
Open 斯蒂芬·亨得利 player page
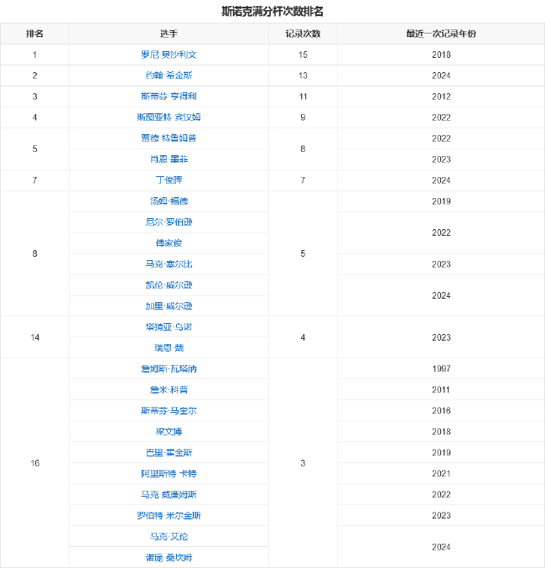click(169, 96)
